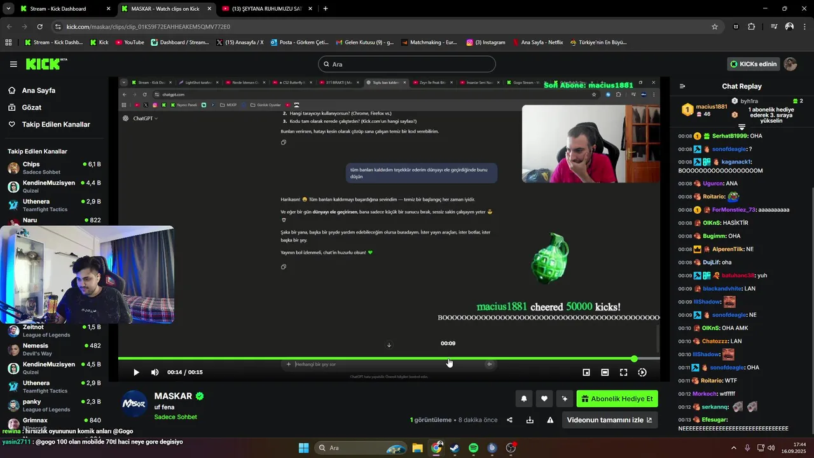
Task: Open (3) Instagram bookmark
Action: pos(485,43)
